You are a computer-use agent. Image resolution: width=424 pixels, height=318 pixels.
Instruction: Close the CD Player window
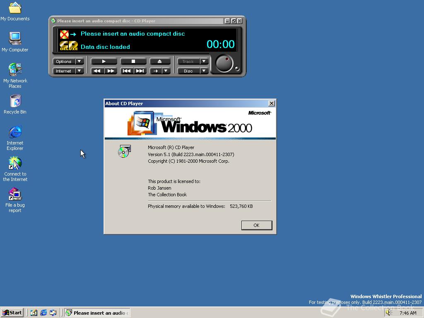(240, 21)
